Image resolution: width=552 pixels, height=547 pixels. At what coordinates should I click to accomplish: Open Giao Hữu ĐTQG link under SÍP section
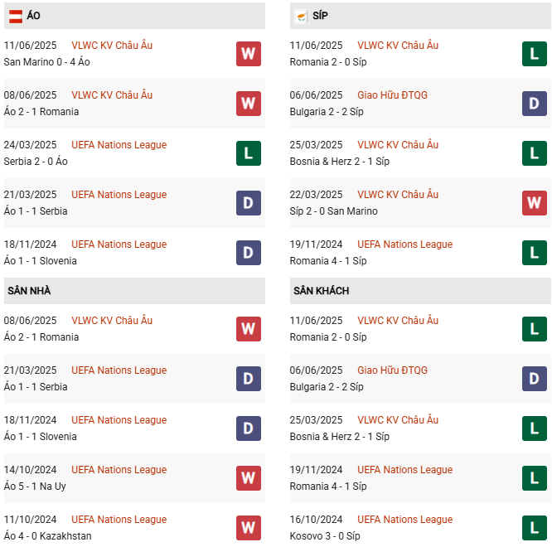point(392,95)
